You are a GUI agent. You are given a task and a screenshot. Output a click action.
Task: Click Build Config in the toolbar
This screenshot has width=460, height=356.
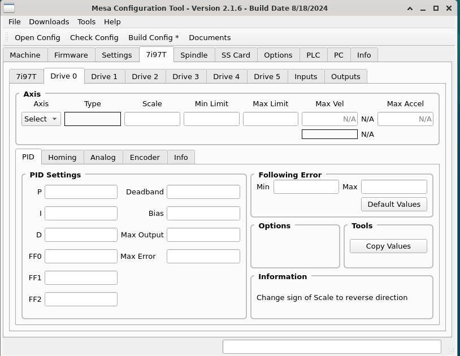point(154,37)
